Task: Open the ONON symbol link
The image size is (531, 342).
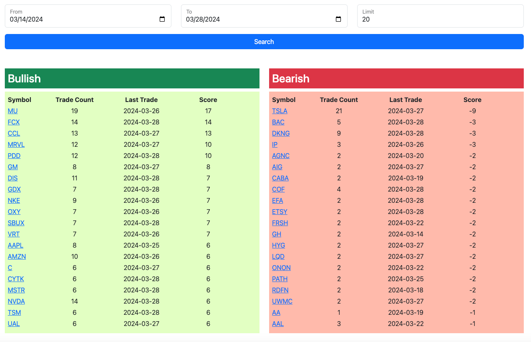Action: point(282,268)
